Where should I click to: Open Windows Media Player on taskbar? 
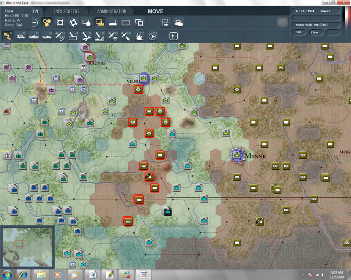click(57, 274)
